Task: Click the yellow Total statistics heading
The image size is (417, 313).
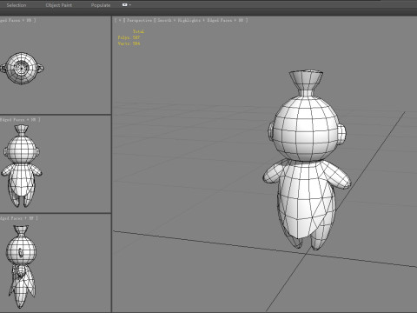Action: tap(138, 31)
